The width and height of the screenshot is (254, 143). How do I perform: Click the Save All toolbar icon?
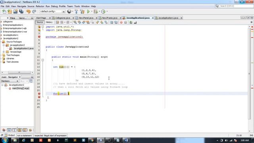tap(21, 12)
